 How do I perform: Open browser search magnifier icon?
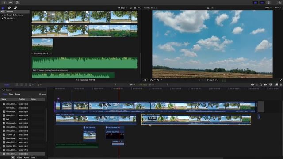point(139,8)
